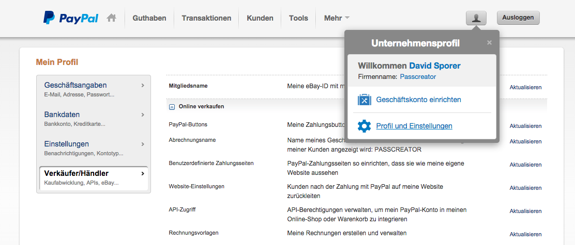The width and height of the screenshot is (575, 245).
Task: Go to the home house icon
Action: [x=112, y=18]
